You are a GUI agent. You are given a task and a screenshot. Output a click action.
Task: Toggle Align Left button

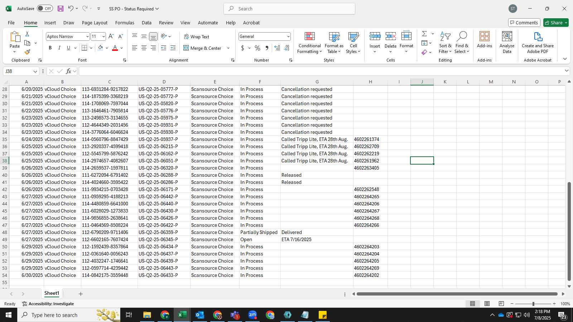pos(135,48)
